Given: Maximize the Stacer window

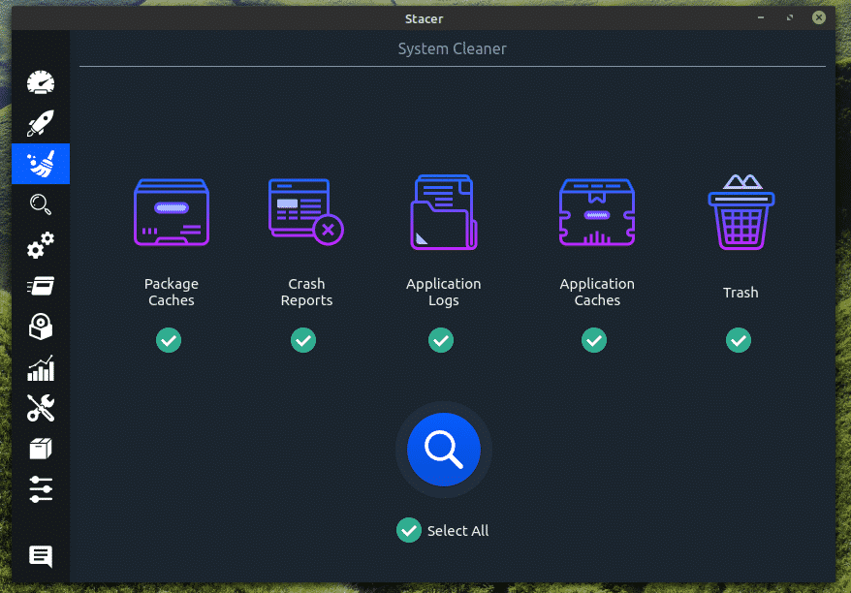Looking at the screenshot, I should tap(790, 17).
